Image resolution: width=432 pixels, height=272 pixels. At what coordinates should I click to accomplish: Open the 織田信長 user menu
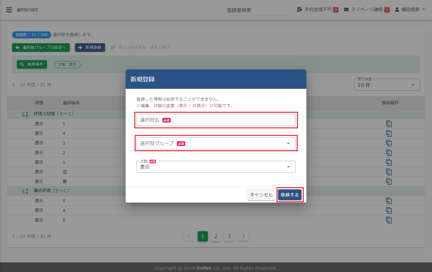(410, 10)
